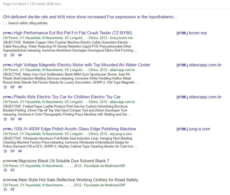Save the High Performance Ect Rct result (star)
This screenshot has width=230, height=195.
[x=5, y=55]
